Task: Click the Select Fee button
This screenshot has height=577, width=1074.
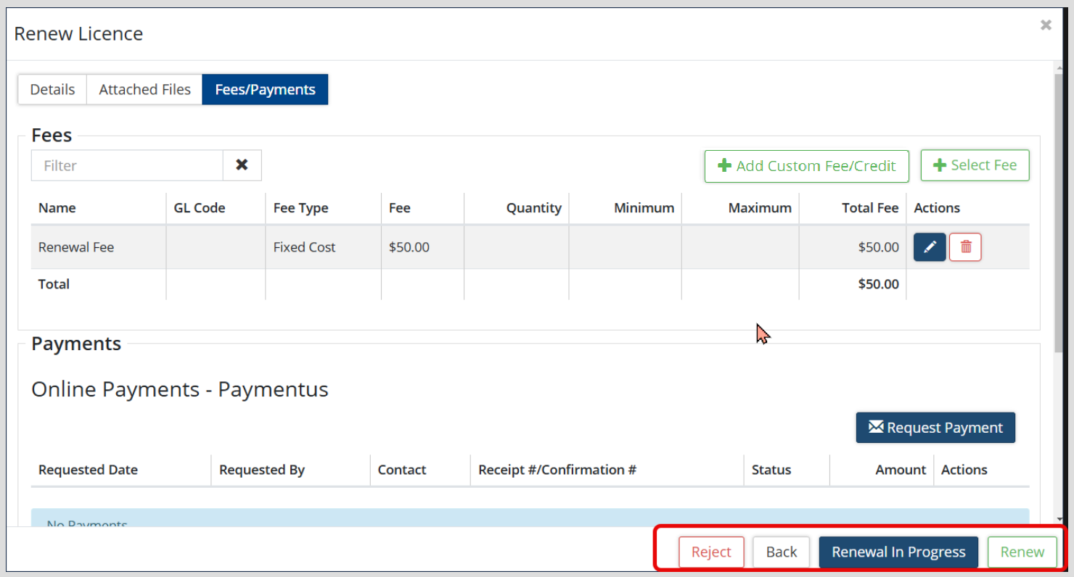Action: [975, 165]
